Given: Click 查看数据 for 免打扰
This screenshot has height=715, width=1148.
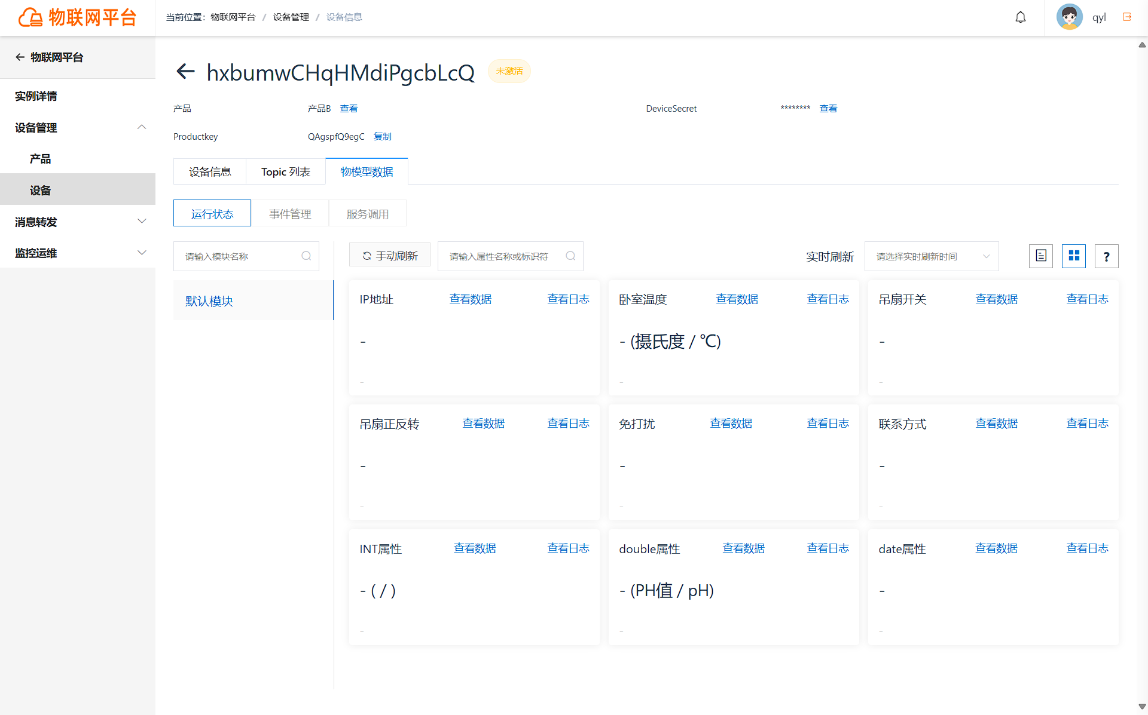Looking at the screenshot, I should point(731,424).
